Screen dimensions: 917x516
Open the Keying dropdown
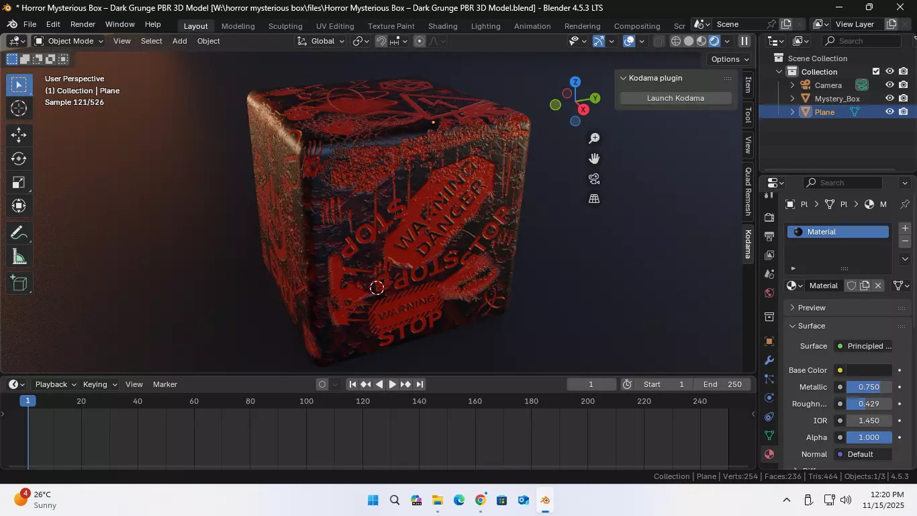point(99,384)
